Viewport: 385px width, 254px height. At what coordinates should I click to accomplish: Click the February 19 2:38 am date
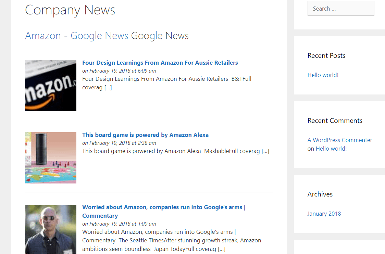click(x=119, y=143)
